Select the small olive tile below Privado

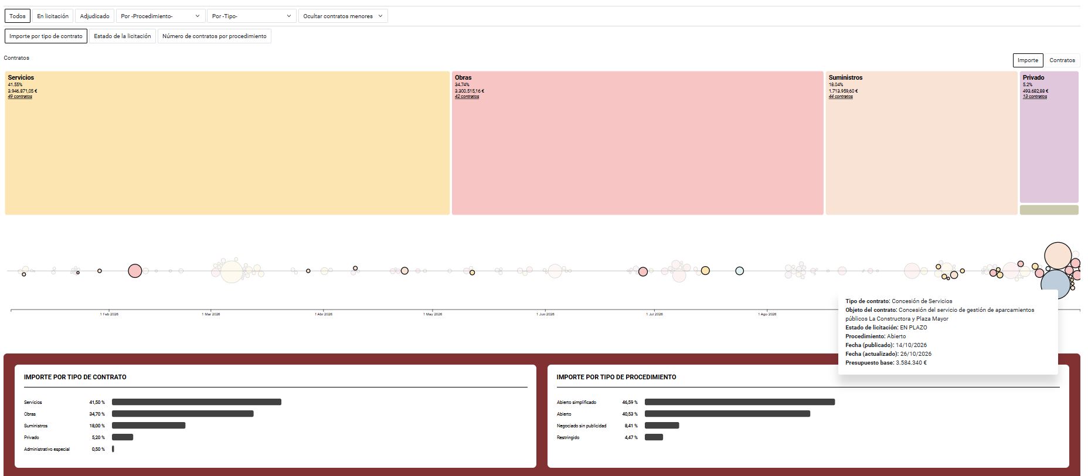(1049, 210)
